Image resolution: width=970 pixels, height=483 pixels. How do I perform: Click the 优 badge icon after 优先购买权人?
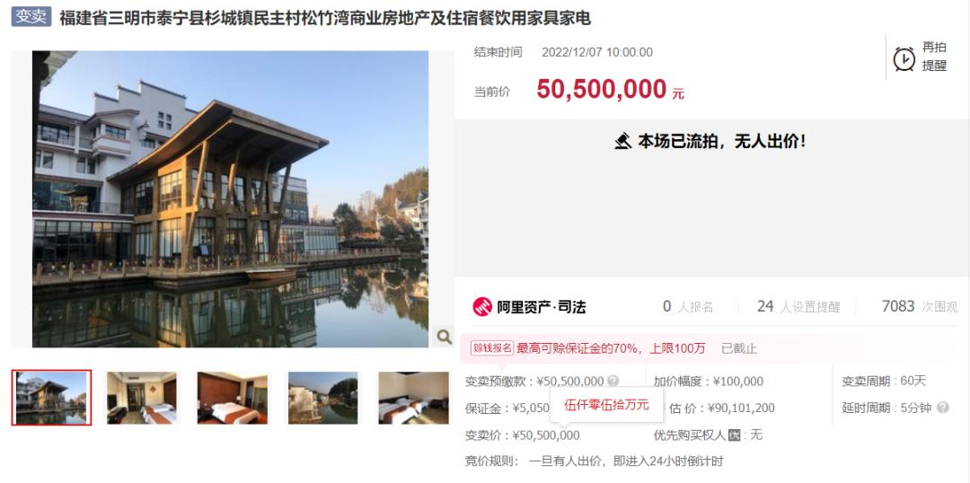[x=734, y=435]
